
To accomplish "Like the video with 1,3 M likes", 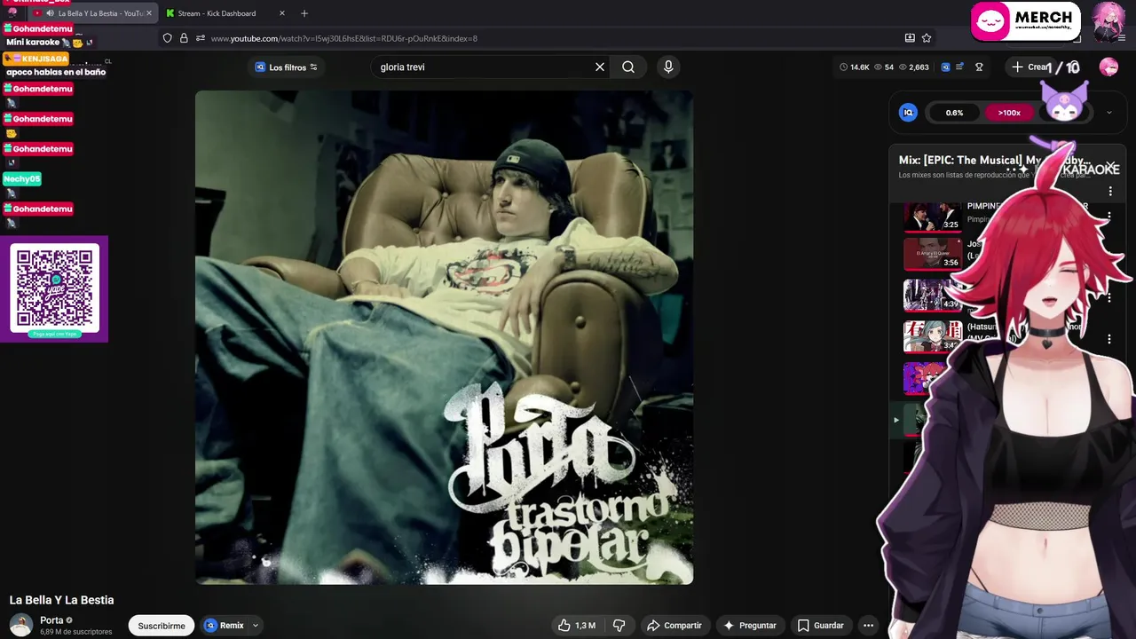I will pos(576,626).
